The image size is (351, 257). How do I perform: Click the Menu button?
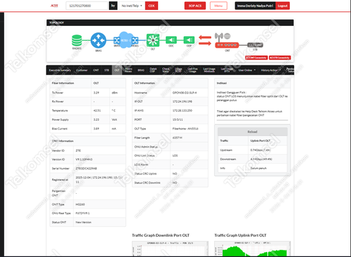click(218, 6)
